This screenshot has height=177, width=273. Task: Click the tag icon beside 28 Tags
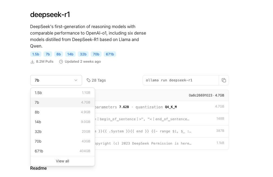click(88, 80)
